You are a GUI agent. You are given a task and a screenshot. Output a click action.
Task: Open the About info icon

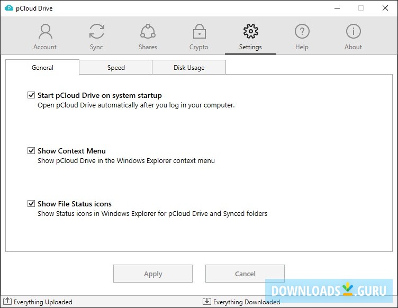pos(353,31)
